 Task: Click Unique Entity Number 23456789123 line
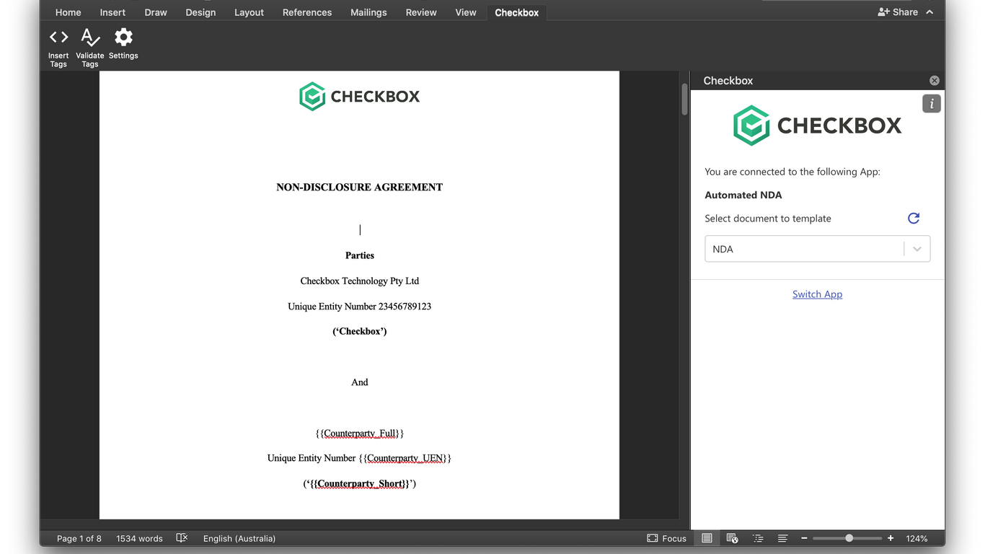click(359, 307)
